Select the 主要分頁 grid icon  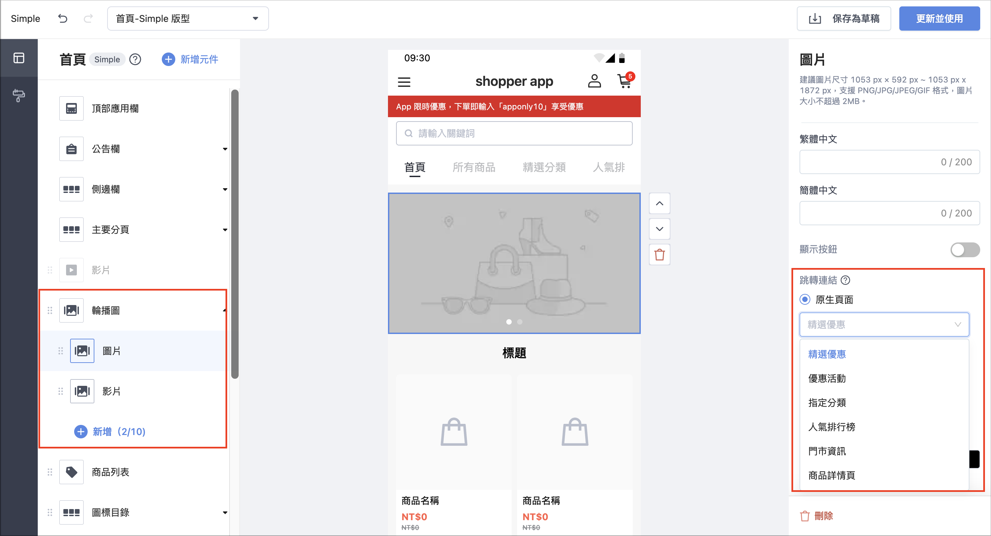coord(71,229)
